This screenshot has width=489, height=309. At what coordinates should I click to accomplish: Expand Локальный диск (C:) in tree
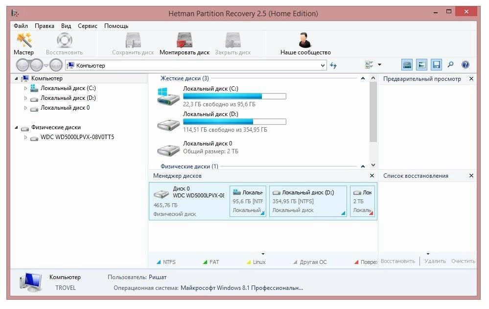[x=25, y=88]
